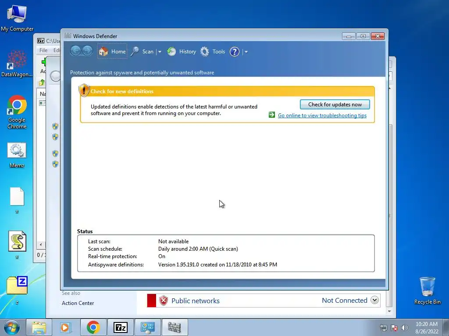Click taskbar clock showing 10:20 AM
This screenshot has height=336, width=449.
pyautogui.click(x=426, y=328)
